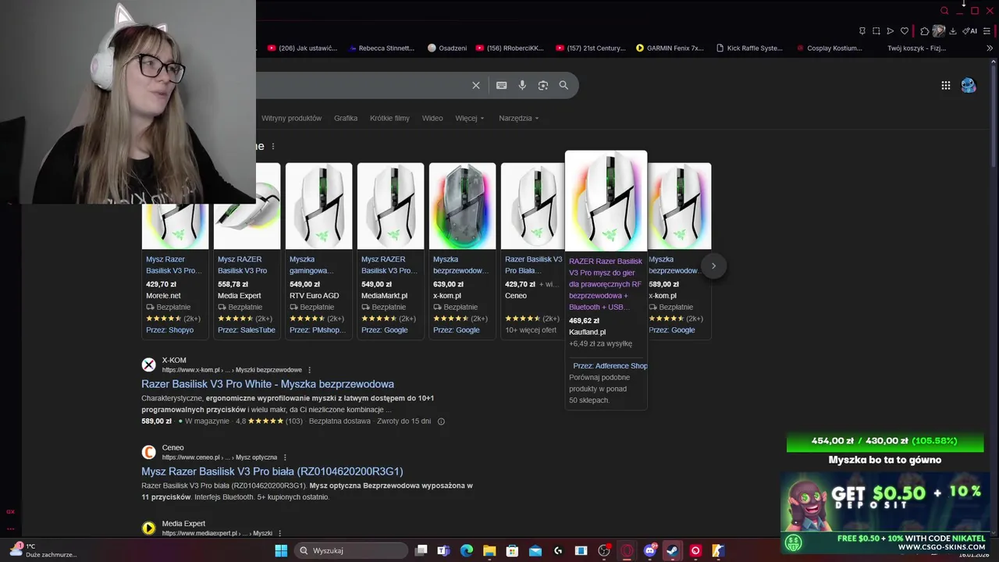
Task: Show return policy info icon, X-KOM result
Action: pos(441,421)
